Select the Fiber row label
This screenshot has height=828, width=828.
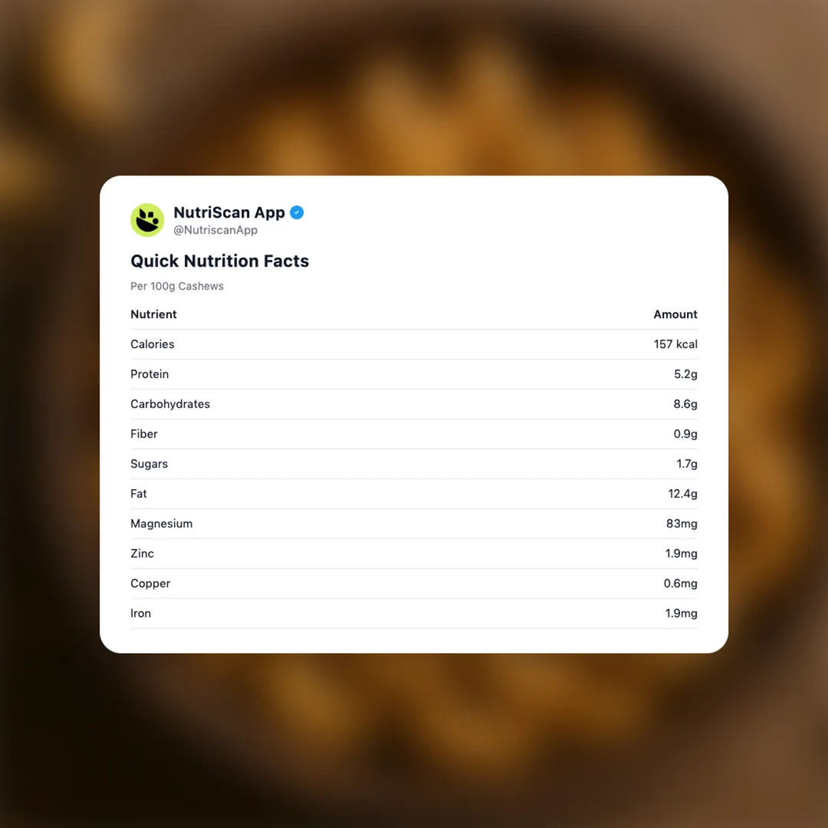[144, 434]
